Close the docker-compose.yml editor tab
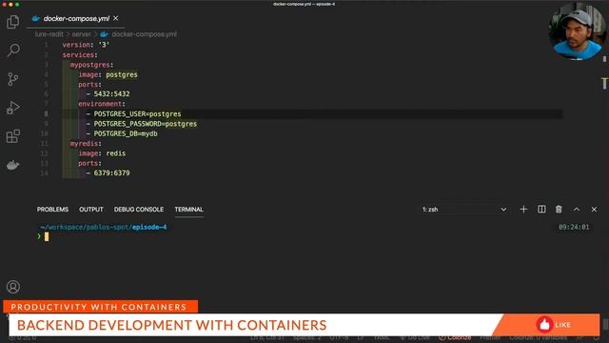The image size is (609, 343). pyautogui.click(x=116, y=18)
